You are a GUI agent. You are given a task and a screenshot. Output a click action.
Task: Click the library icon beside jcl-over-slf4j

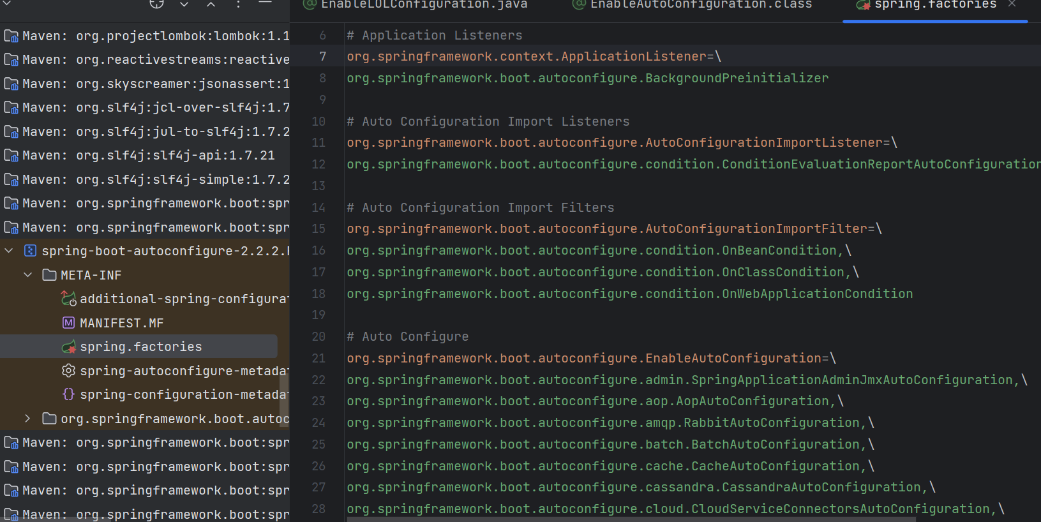[x=11, y=108]
